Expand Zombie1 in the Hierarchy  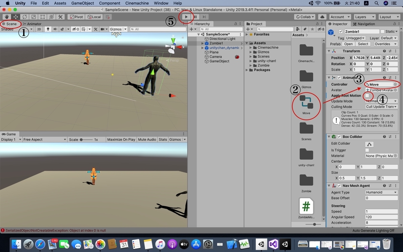coord(203,43)
